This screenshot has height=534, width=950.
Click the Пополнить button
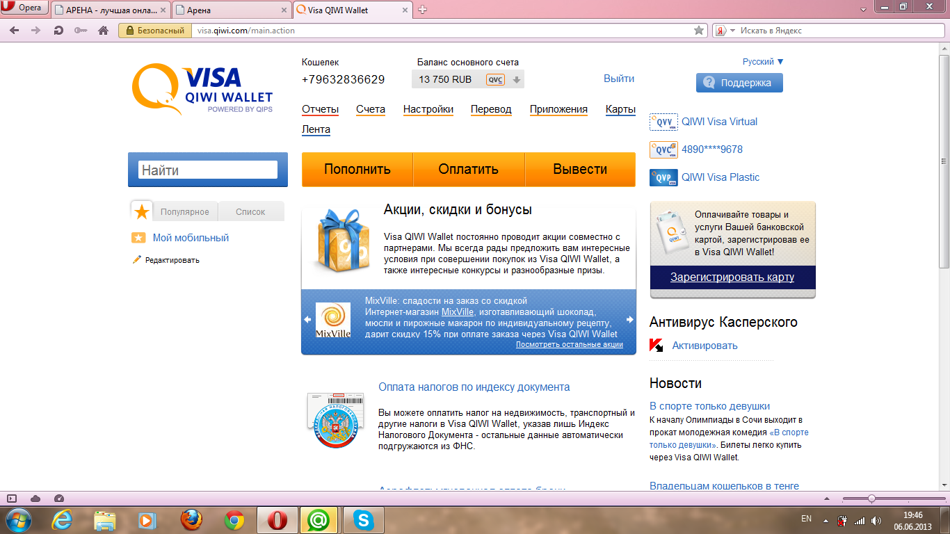(x=357, y=170)
